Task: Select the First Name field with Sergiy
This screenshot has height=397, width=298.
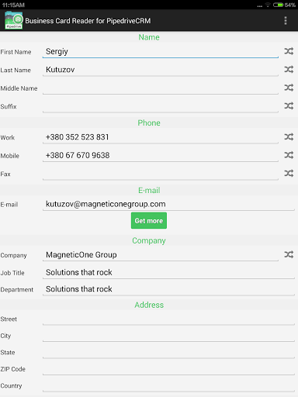Action: tap(161, 51)
